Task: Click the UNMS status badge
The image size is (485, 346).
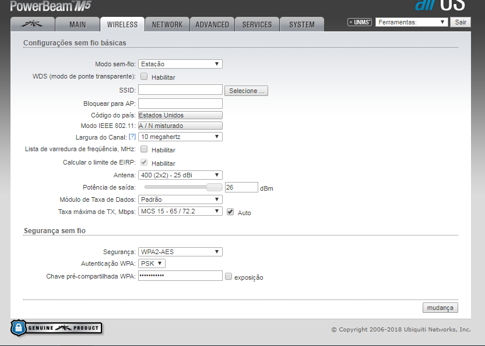Action: [x=360, y=22]
